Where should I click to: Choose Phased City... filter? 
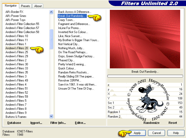[x=66, y=60]
